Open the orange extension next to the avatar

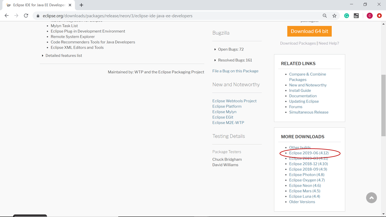tap(379, 15)
